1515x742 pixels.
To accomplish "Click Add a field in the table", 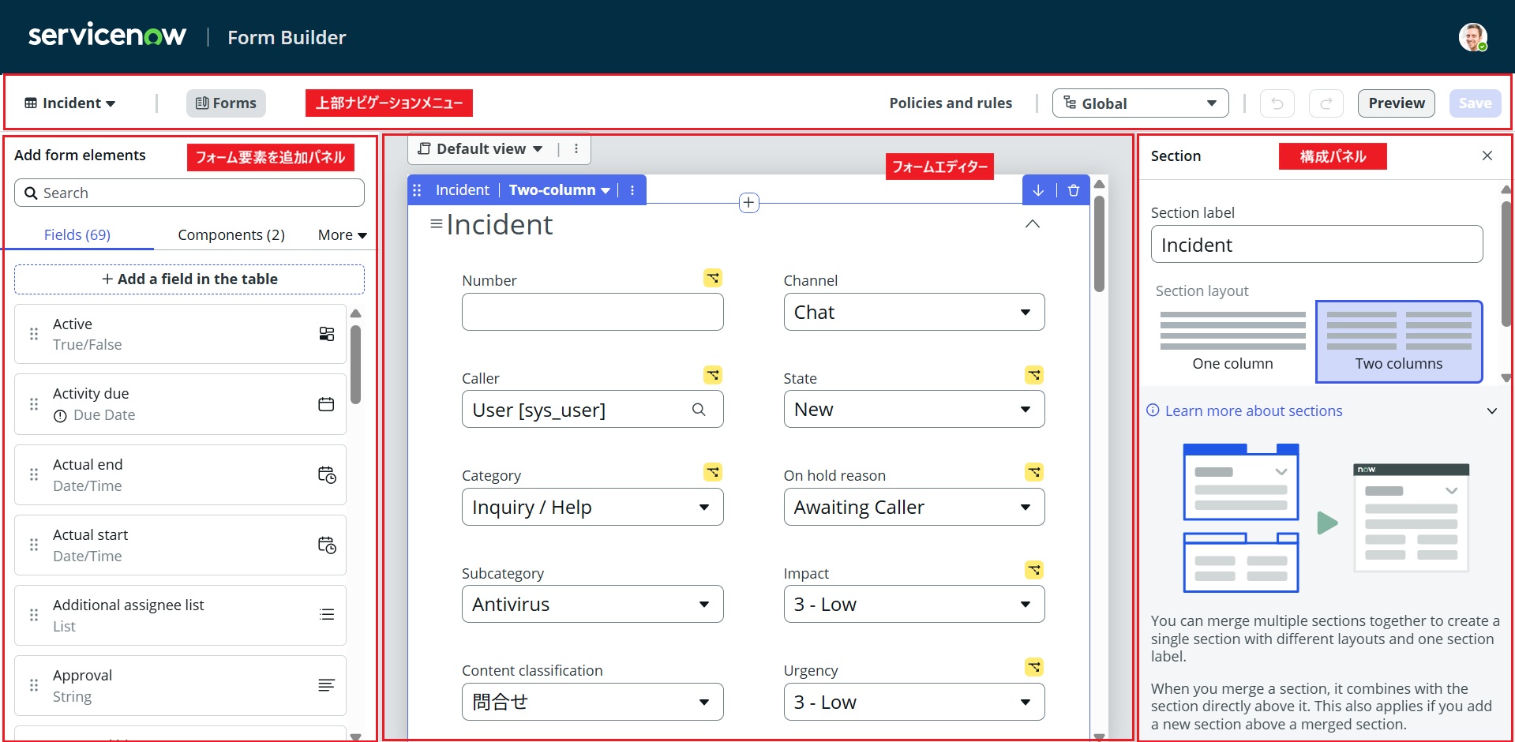I will click(189, 279).
